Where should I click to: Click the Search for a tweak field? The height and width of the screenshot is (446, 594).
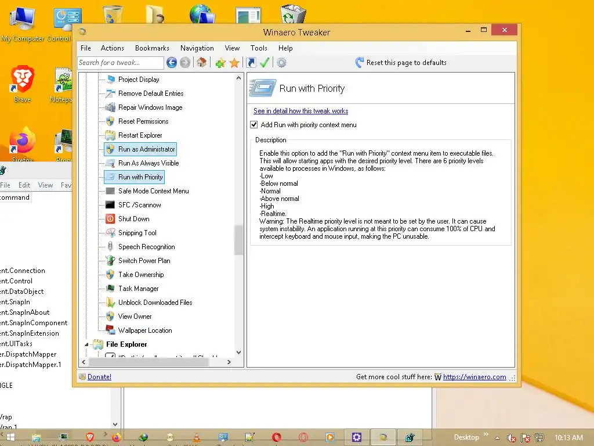click(x=121, y=63)
